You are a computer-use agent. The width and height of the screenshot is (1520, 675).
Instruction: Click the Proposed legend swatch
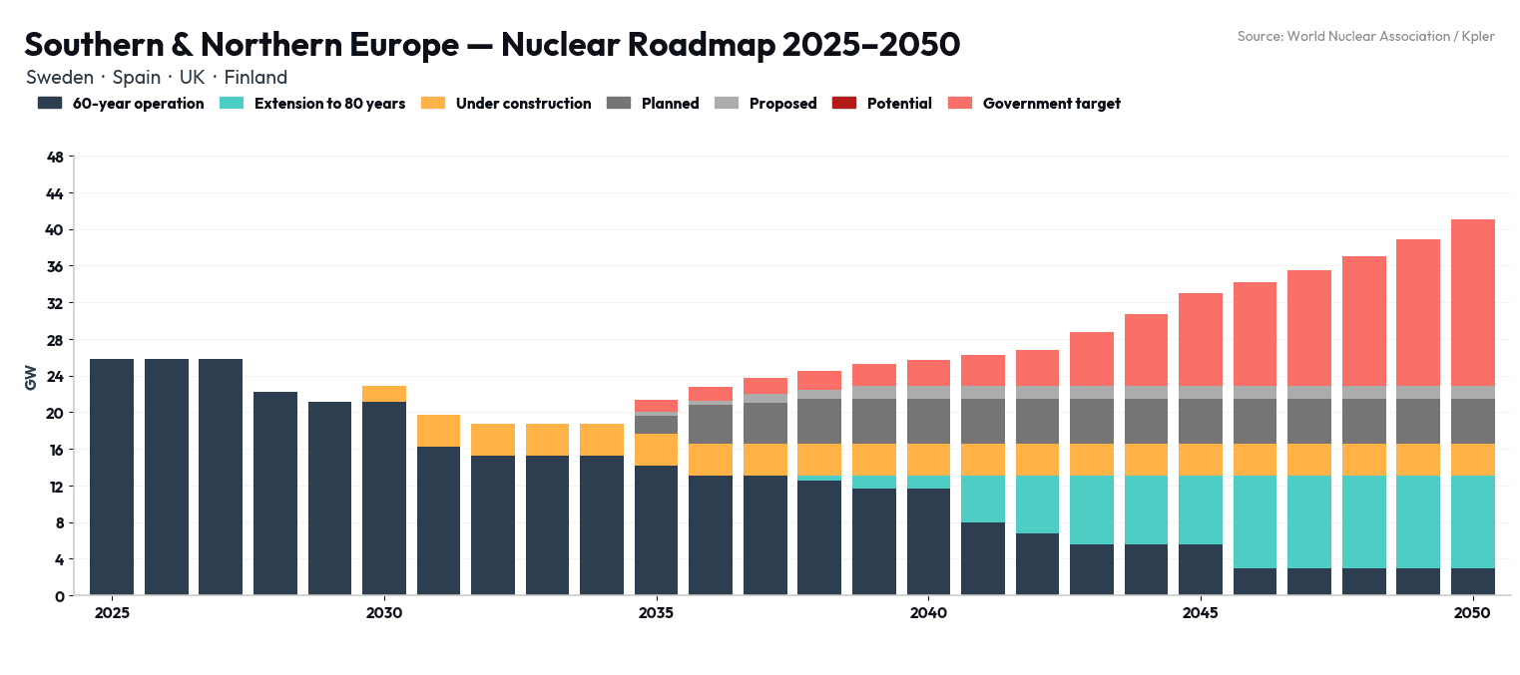click(727, 103)
